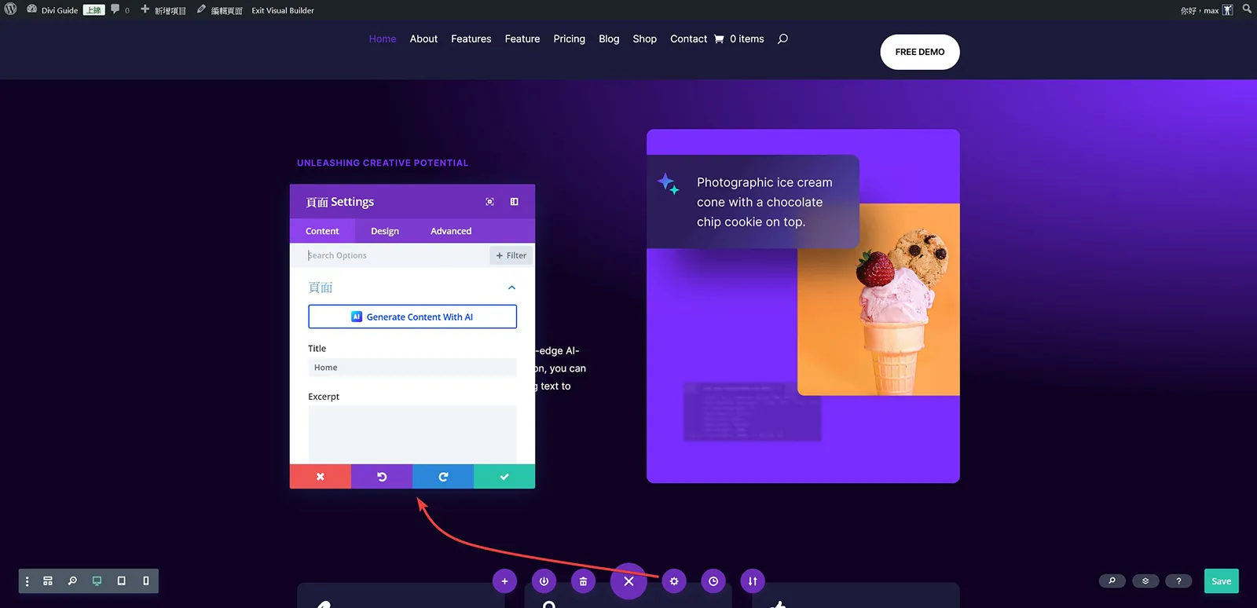Select tablet view icon
This screenshot has height=608, width=1257.
click(121, 581)
